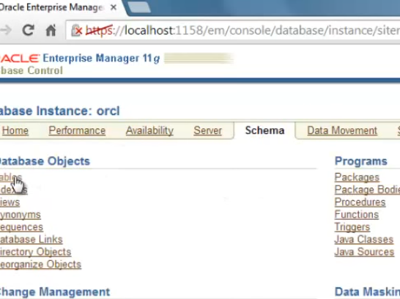Viewport: 400px width, 299px height.
Task: Open the Directory Objects link
Action: click(35, 252)
